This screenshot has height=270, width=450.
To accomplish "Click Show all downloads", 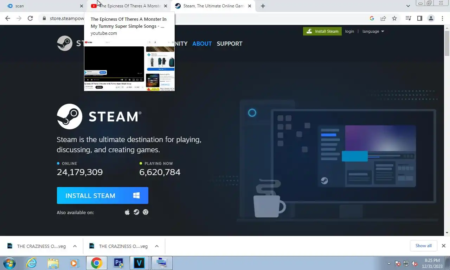I will coord(423,246).
